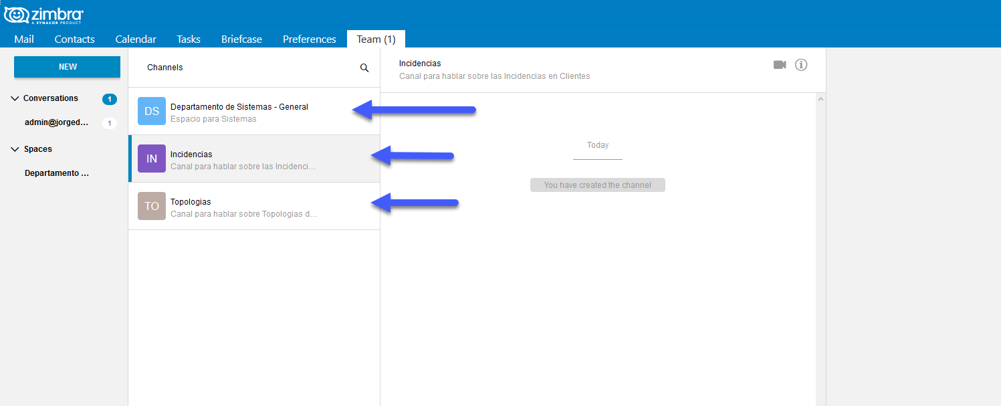Viewport: 1001px width, 406px height.
Task: Open channel info with the info icon
Action: 801,65
